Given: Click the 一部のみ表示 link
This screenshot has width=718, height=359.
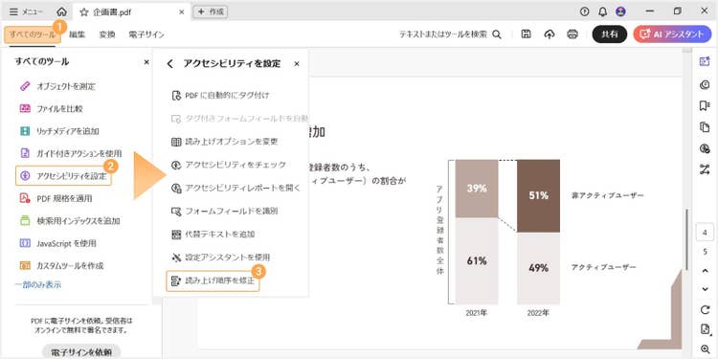Looking at the screenshot, I should click(38, 285).
